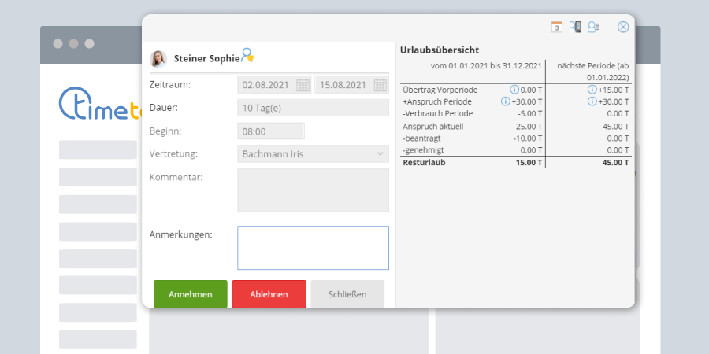The height and width of the screenshot is (354, 709).
Task: Click the Zeitraum end date field
Action: tap(351, 85)
